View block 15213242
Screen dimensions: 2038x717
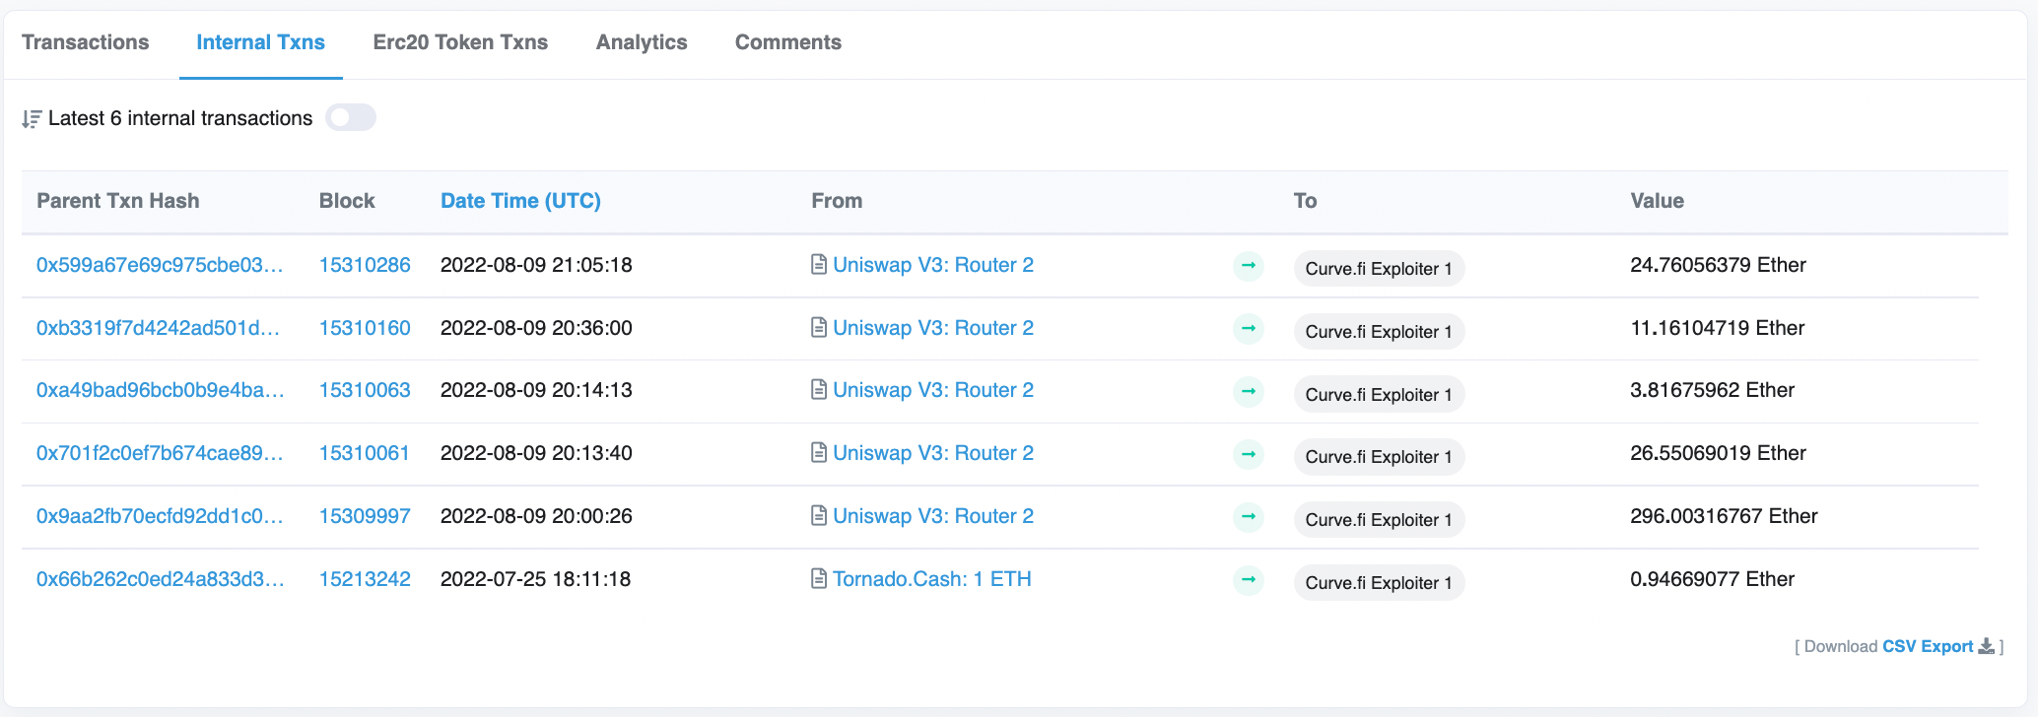pos(365,579)
